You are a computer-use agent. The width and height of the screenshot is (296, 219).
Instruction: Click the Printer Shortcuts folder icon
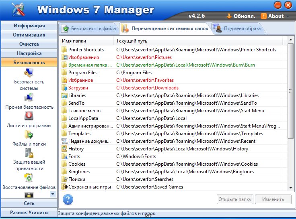[64, 49]
